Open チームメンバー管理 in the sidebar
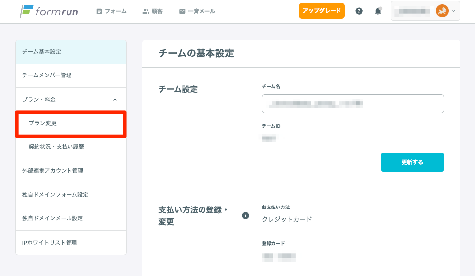Image resolution: width=475 pixels, height=276 pixels. (x=47, y=75)
